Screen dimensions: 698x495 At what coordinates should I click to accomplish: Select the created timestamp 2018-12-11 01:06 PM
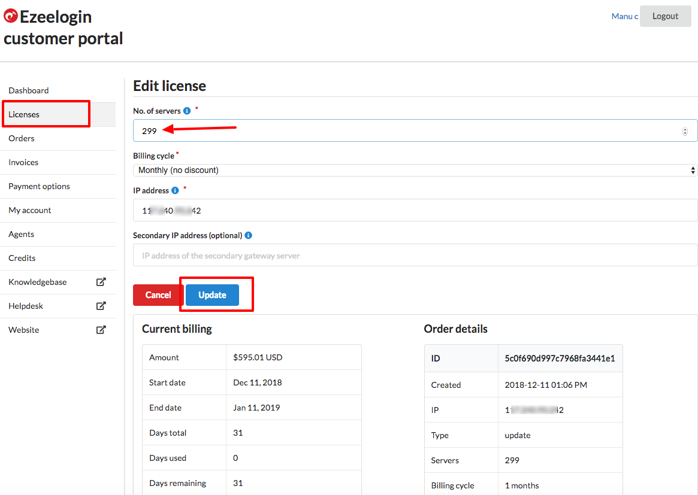click(546, 385)
